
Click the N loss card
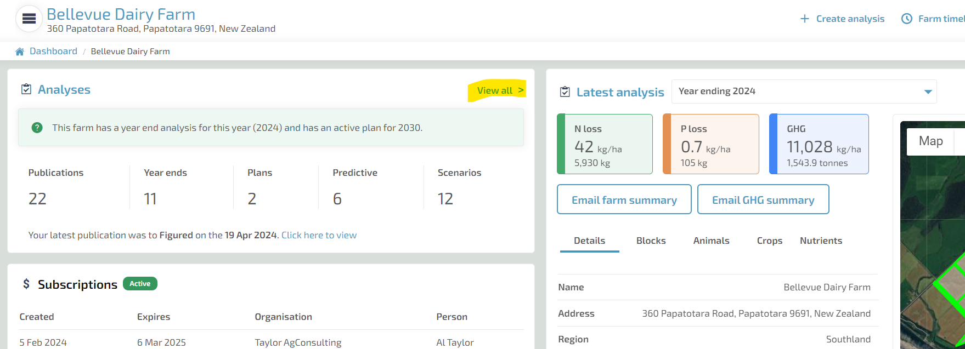[x=605, y=144]
